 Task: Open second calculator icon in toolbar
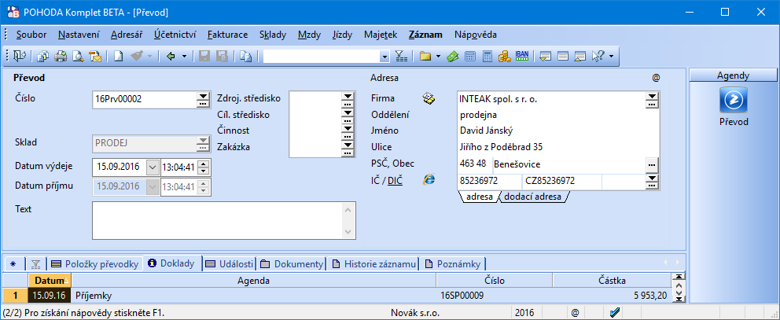click(x=487, y=57)
